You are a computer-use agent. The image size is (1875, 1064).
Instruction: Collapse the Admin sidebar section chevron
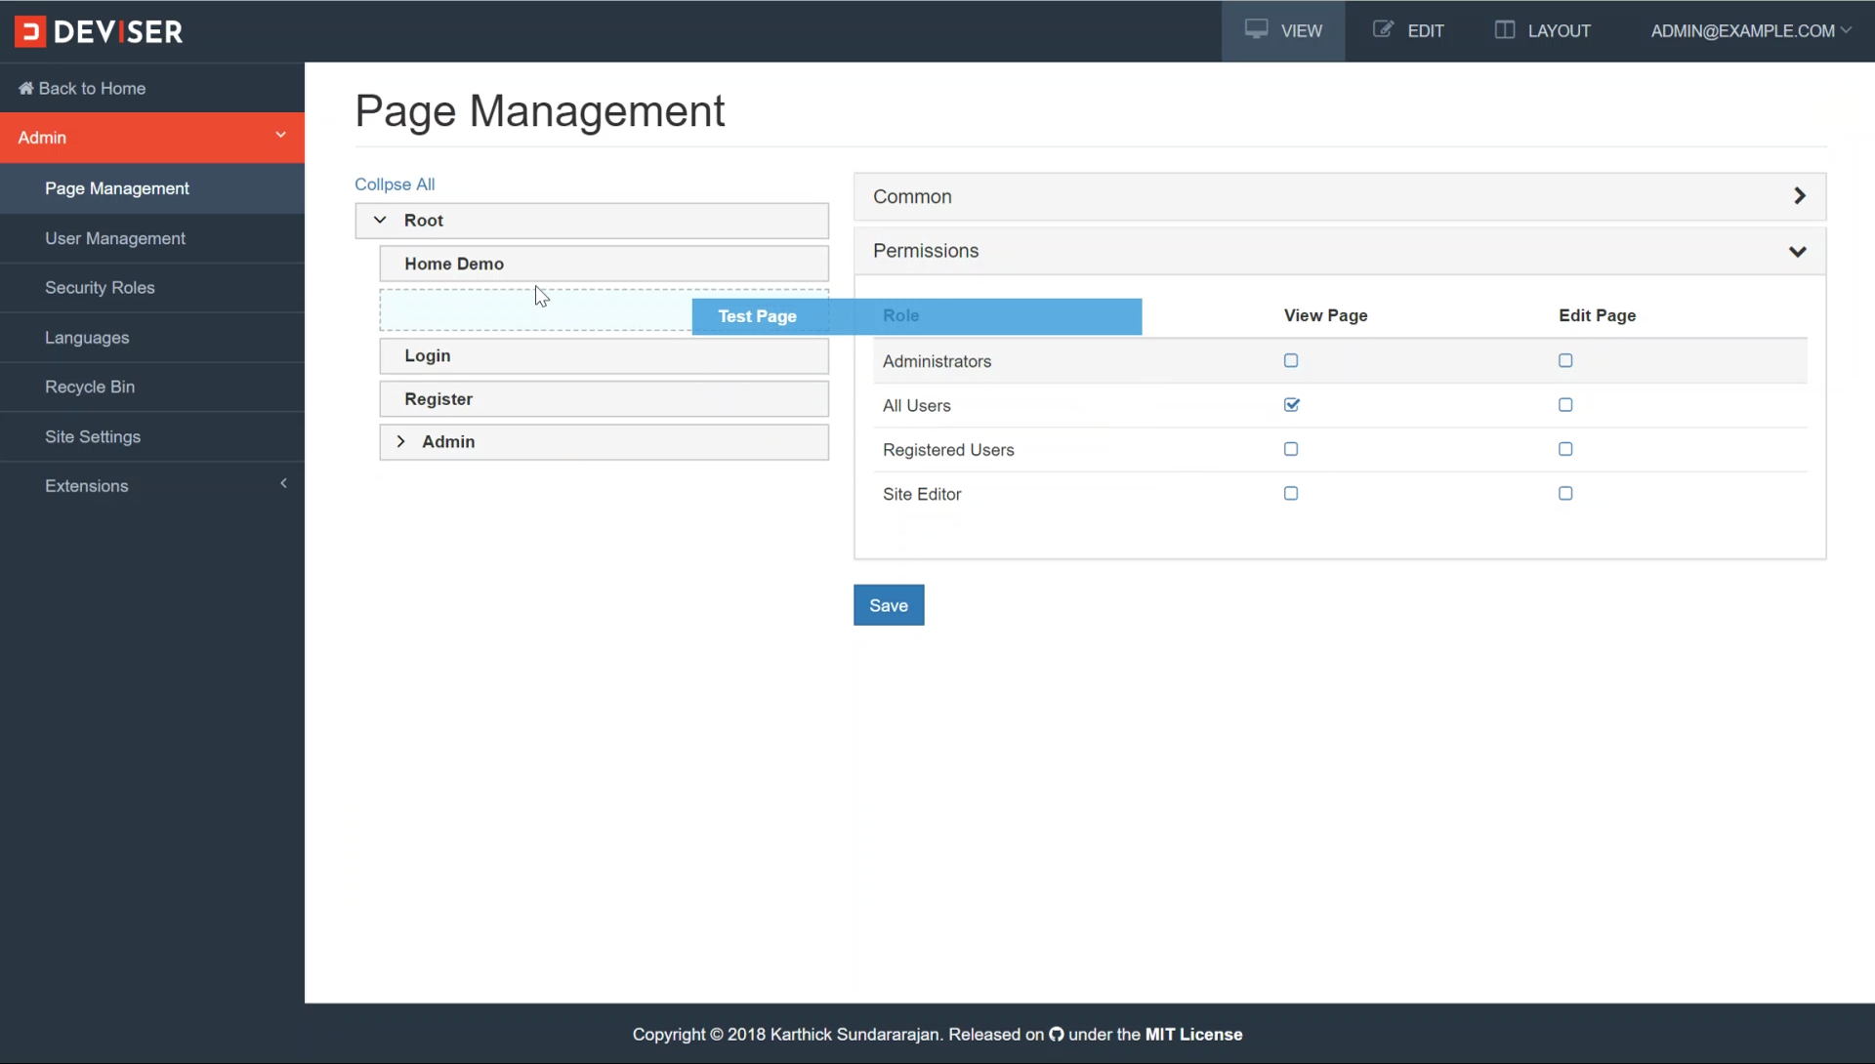coord(280,135)
